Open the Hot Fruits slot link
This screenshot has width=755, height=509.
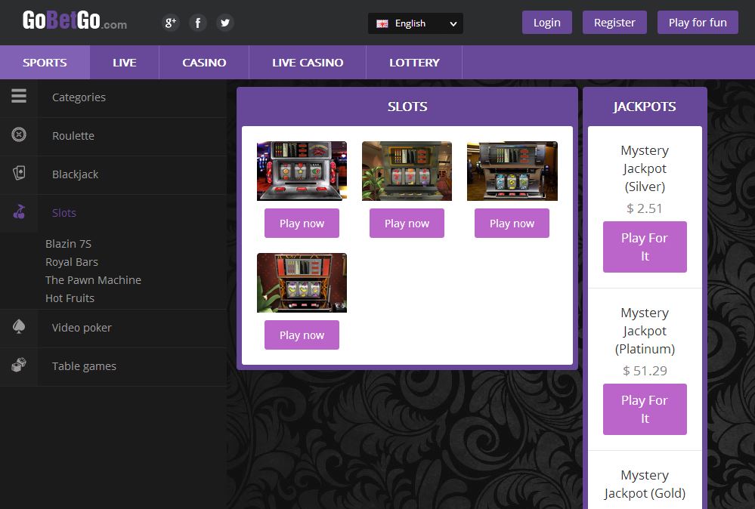70,298
